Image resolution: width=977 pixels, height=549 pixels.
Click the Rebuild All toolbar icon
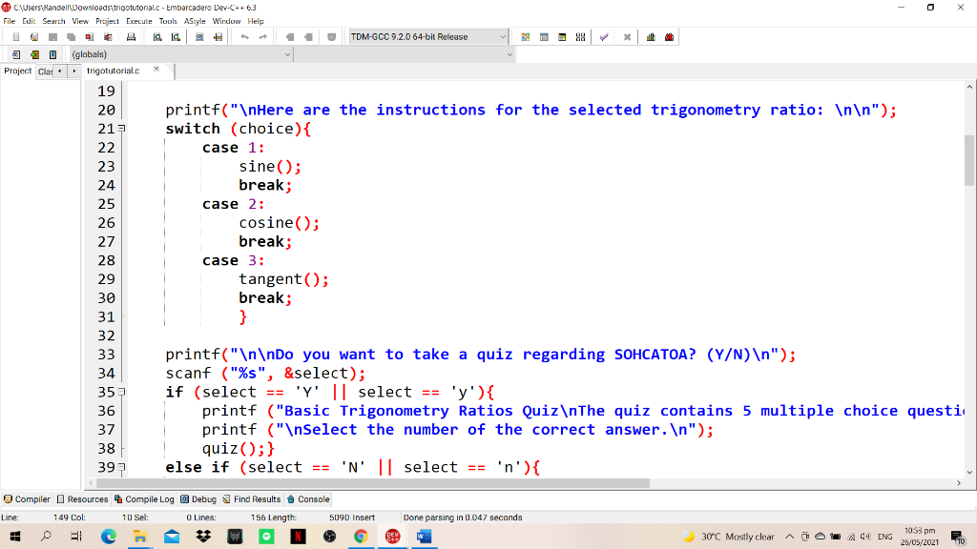pyautogui.click(x=579, y=36)
